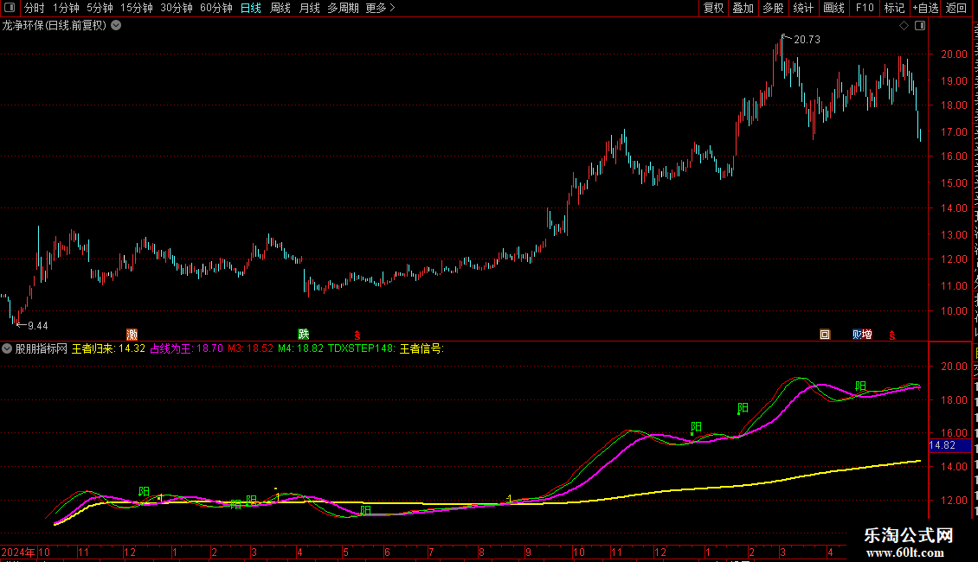Viewport: 978px width, 562px height.
Task: Click the M4: 18.82 indicator value
Action: click(x=300, y=348)
